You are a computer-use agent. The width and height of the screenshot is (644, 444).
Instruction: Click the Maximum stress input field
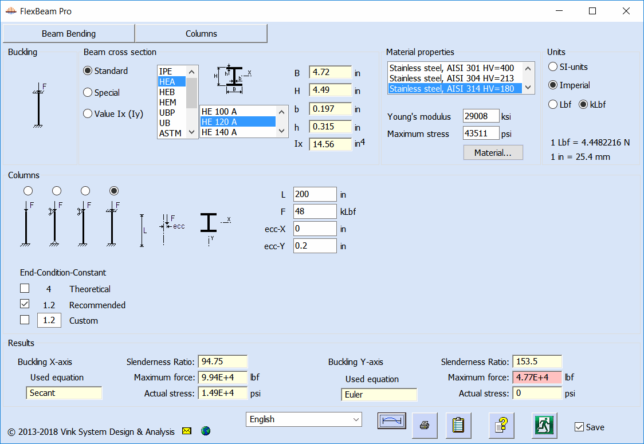[x=481, y=133]
